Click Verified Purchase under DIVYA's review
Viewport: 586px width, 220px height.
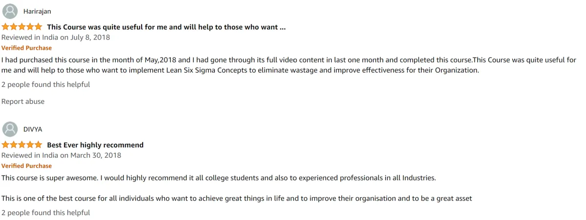click(x=26, y=166)
